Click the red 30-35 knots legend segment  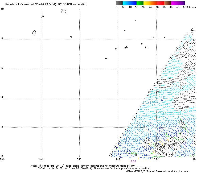tap(161, 3)
